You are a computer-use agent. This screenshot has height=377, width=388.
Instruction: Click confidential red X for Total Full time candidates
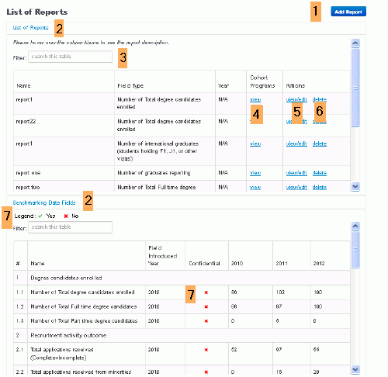[x=206, y=306]
